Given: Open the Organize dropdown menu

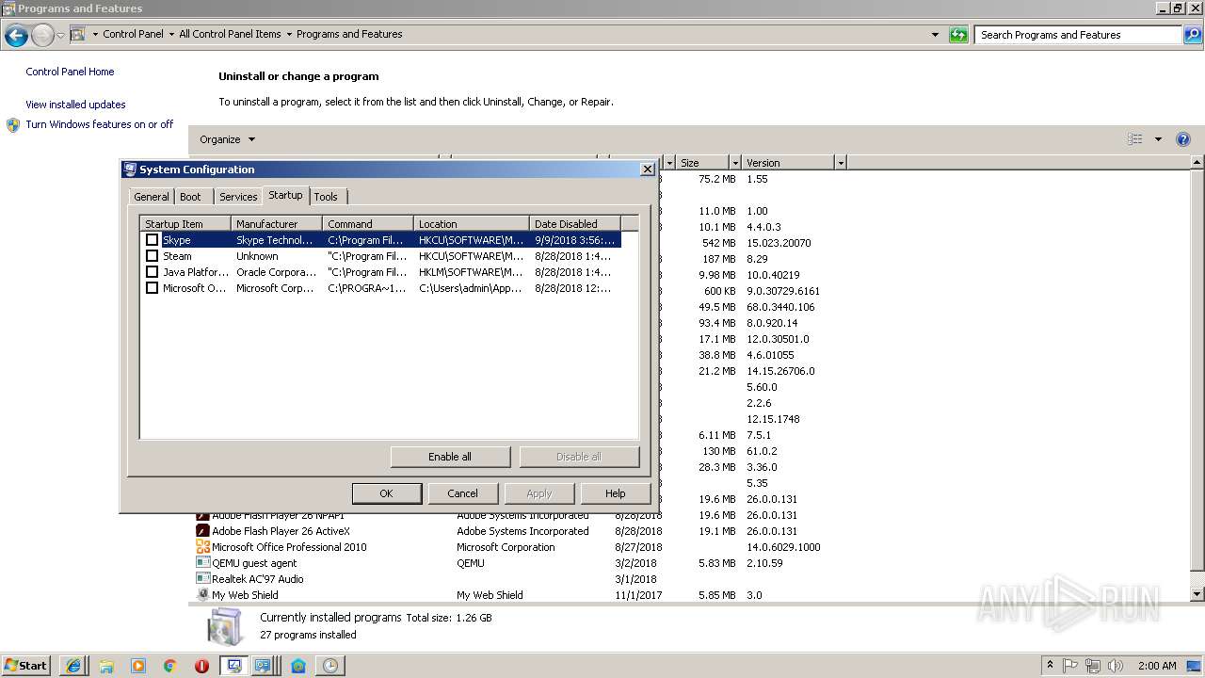Looking at the screenshot, I should (227, 139).
